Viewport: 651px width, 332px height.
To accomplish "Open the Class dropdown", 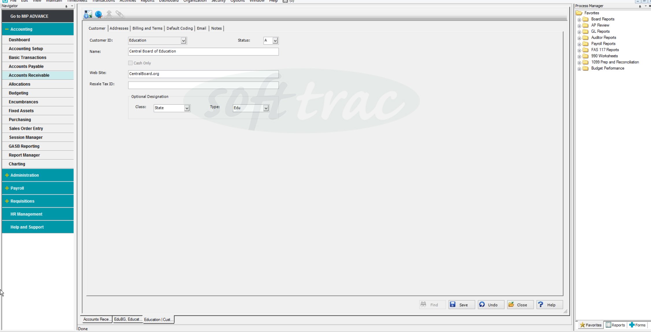I will tap(187, 108).
